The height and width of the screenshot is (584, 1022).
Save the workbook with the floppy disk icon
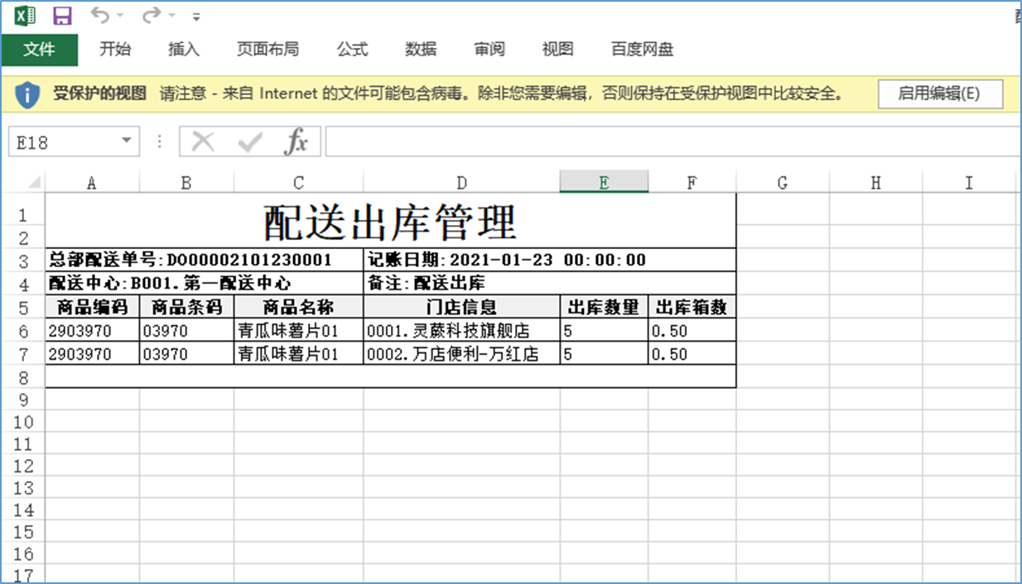62,16
